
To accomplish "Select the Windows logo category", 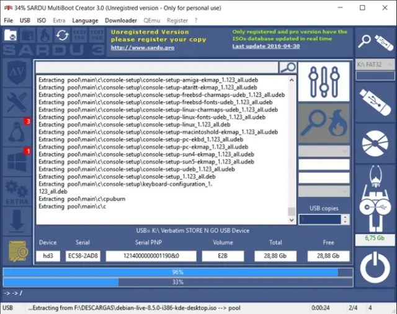I will pyautogui.click(x=16, y=161).
